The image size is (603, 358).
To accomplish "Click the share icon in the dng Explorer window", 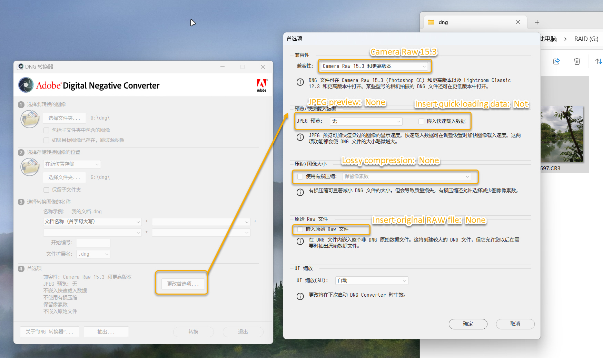I will point(556,61).
